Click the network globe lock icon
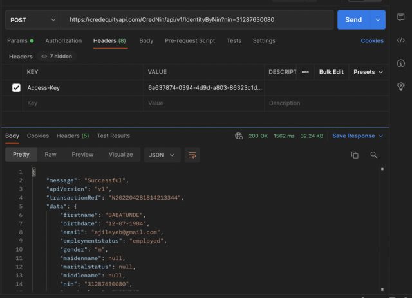Screen dimensions: 412x298 tap(239, 136)
